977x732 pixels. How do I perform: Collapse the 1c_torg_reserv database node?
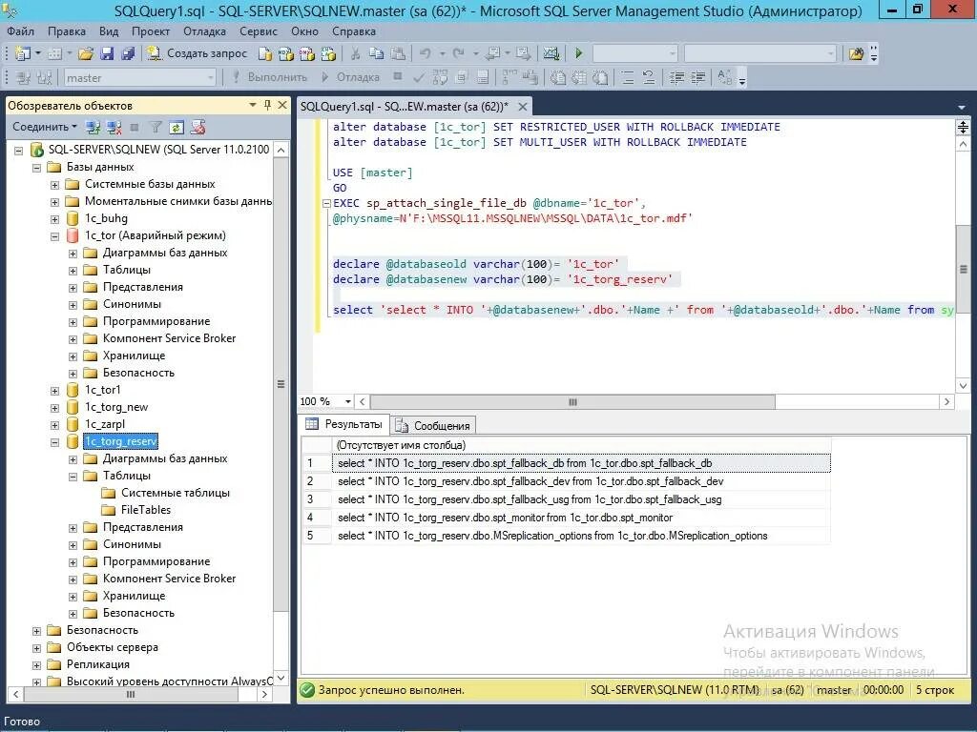54,442
